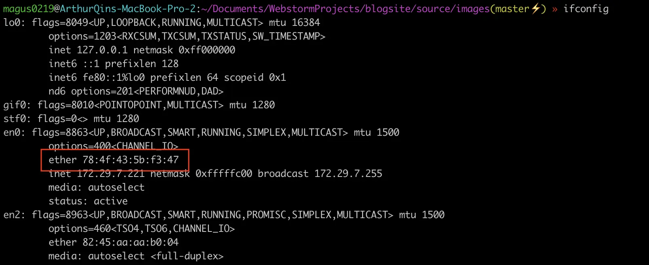Click the ifconfig command text
This screenshot has height=265, width=649.
point(586,9)
